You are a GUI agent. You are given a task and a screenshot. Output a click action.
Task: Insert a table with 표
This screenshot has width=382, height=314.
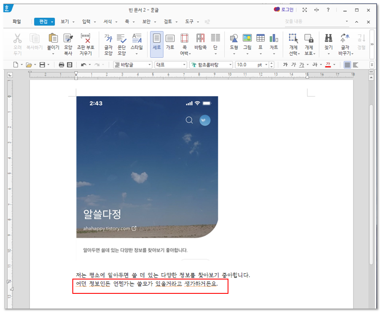point(260,38)
